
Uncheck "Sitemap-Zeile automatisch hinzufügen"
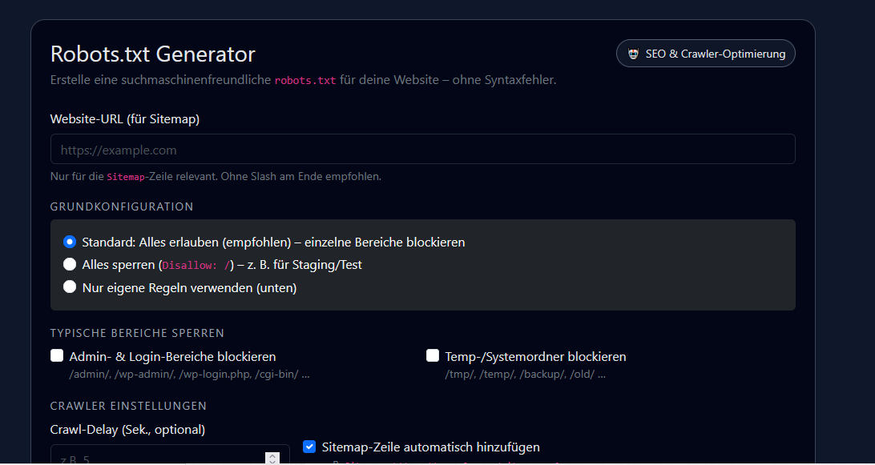pyautogui.click(x=308, y=447)
